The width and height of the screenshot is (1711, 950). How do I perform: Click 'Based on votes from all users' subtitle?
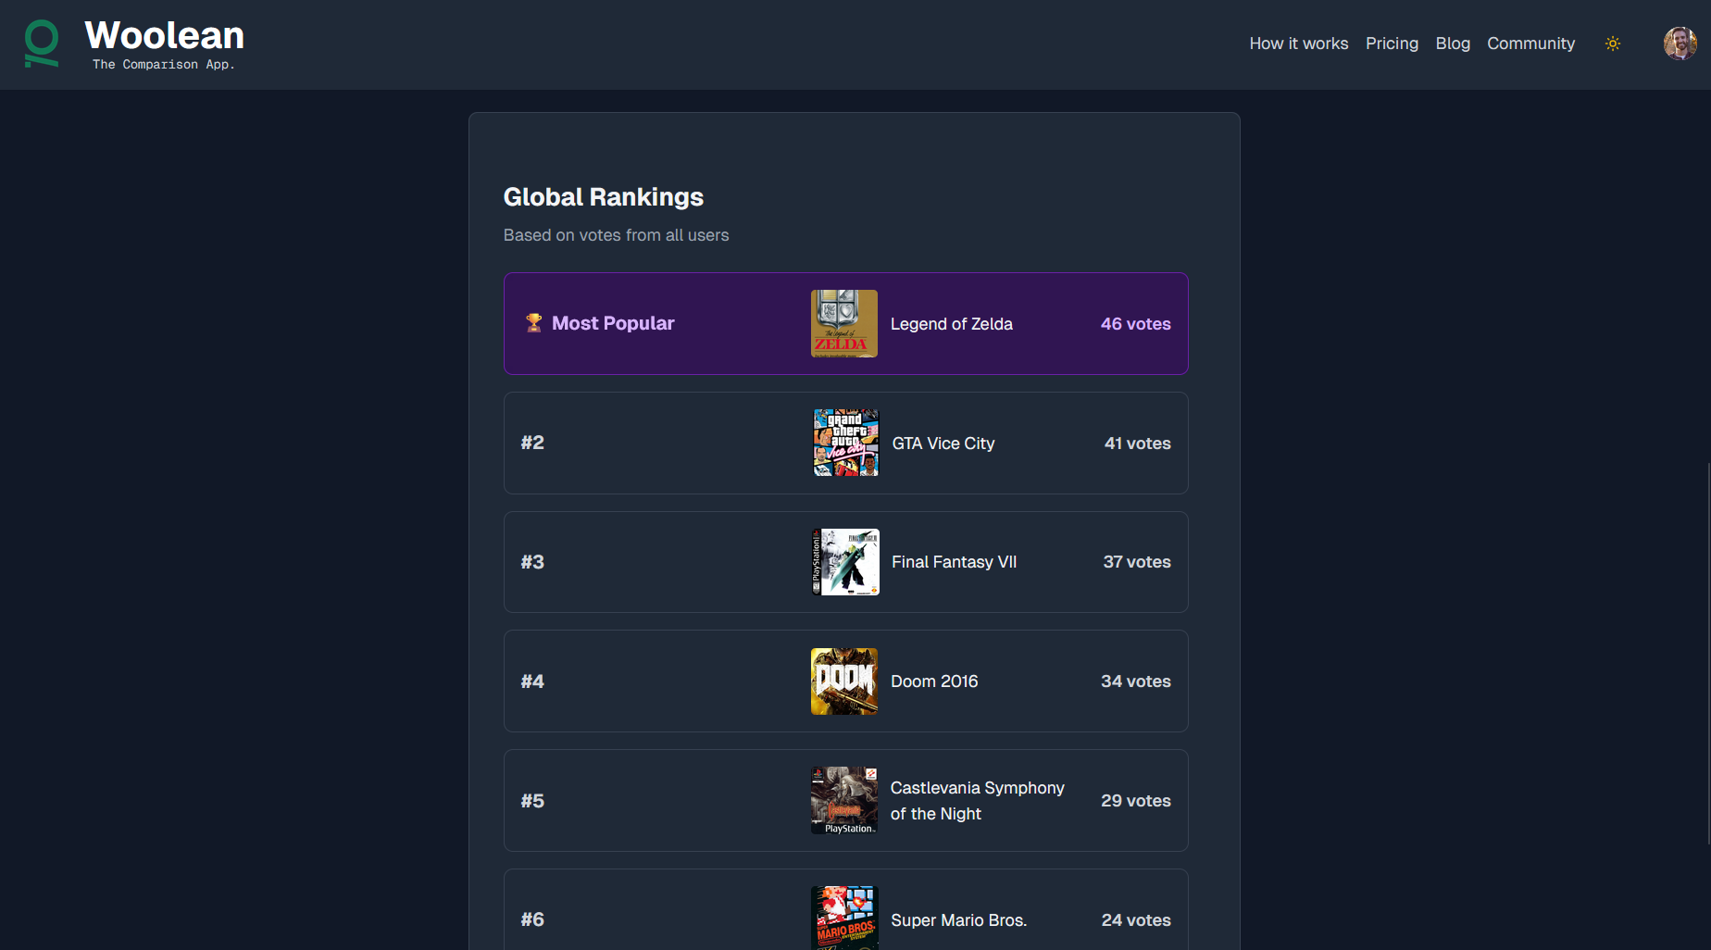pos(616,235)
